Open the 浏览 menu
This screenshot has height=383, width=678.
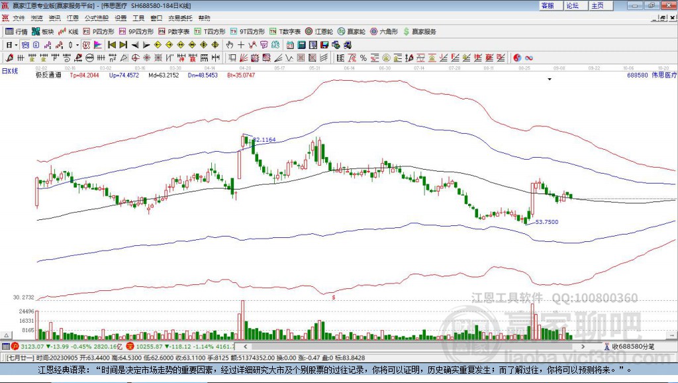click(x=37, y=18)
